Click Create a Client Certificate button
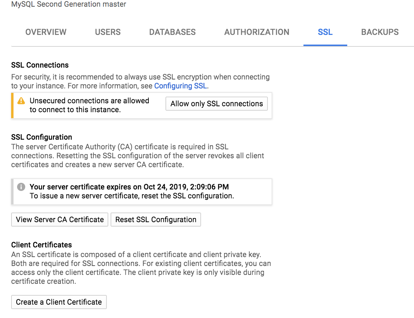Viewport: 414px width, 318px height. (59, 302)
